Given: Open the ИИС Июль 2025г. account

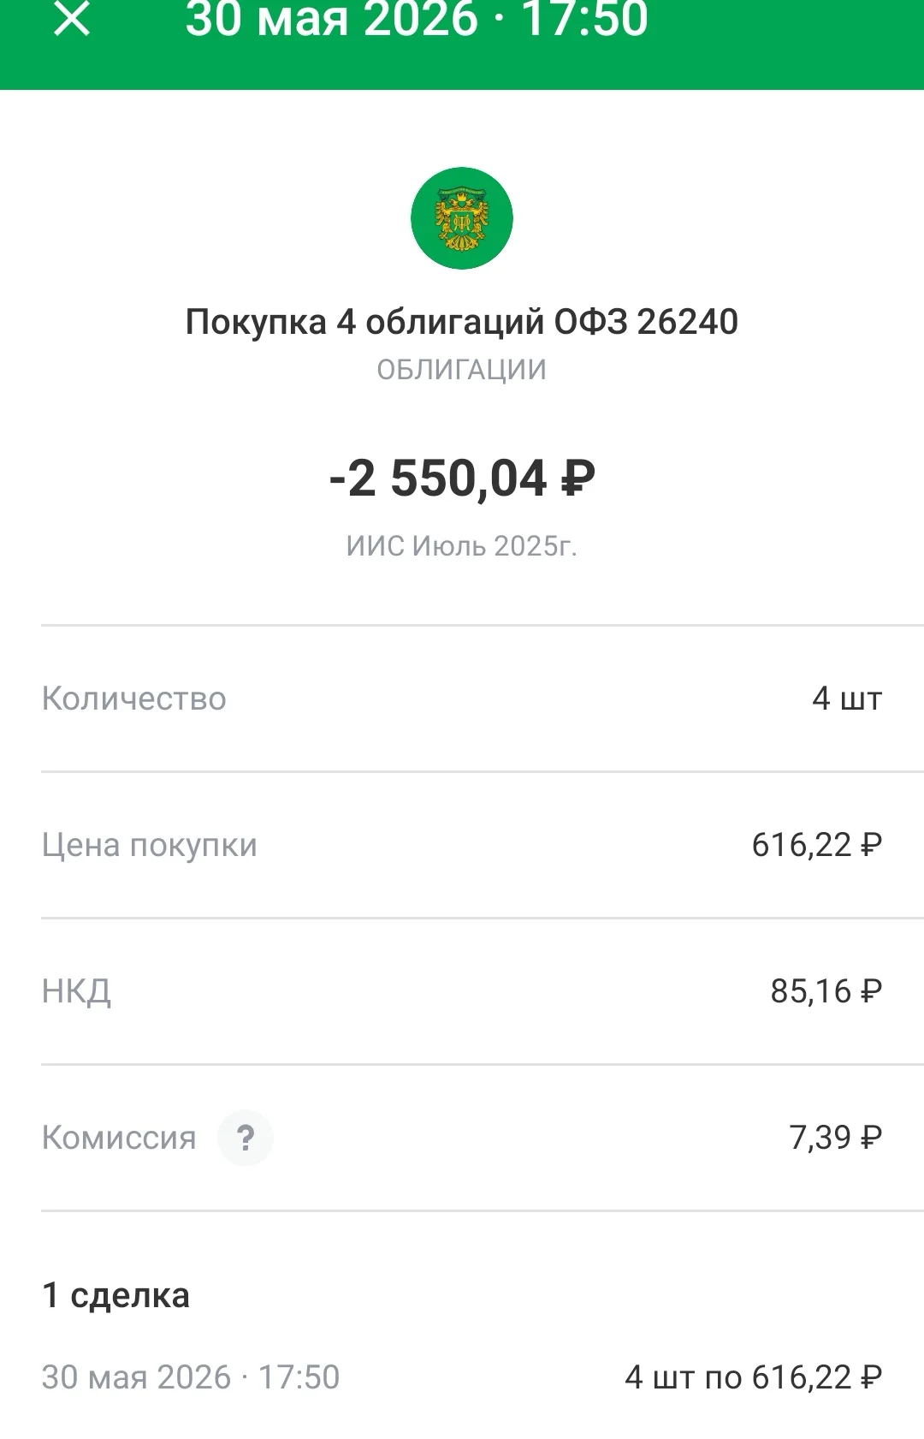Looking at the screenshot, I should (x=462, y=546).
